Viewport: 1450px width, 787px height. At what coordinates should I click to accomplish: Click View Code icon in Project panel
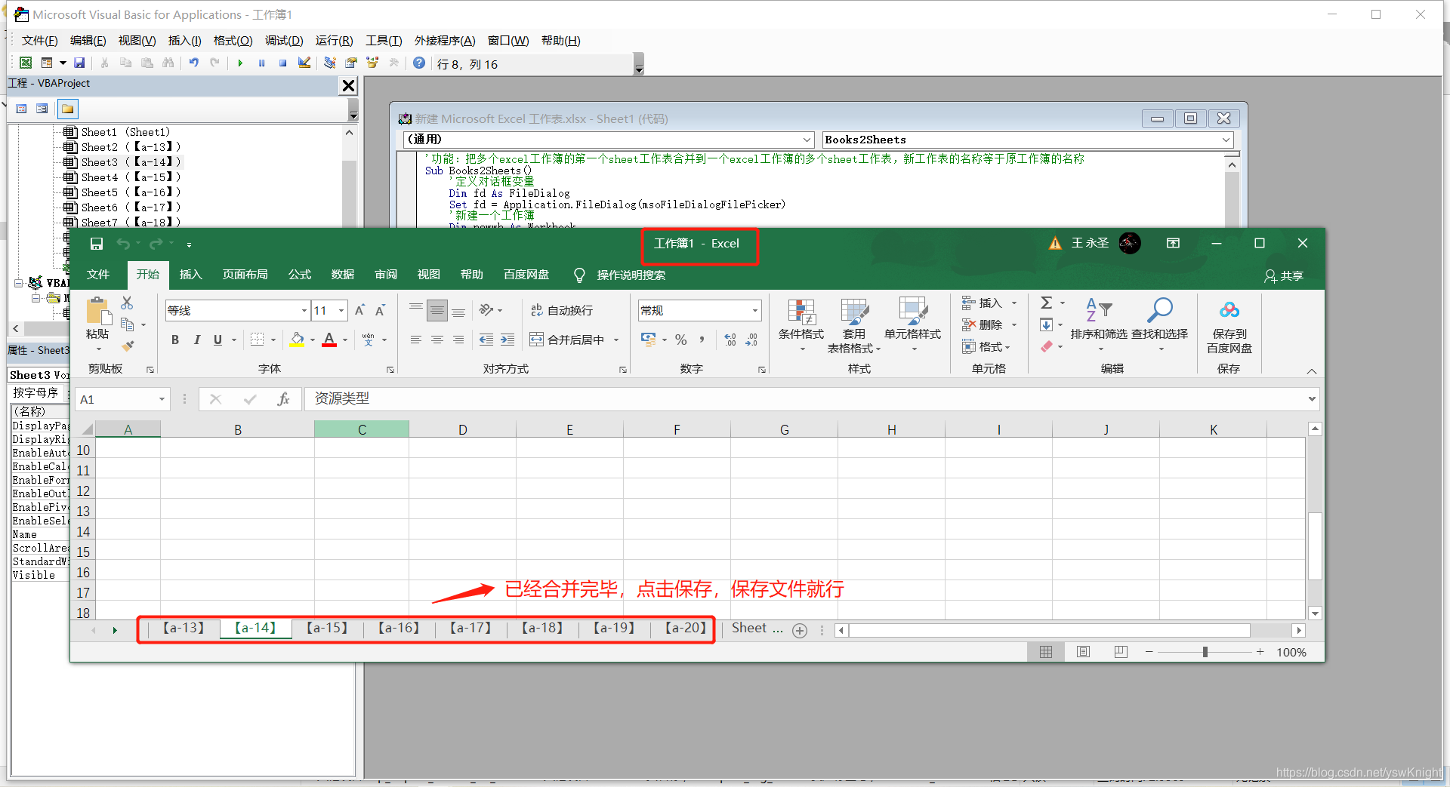pyautogui.click(x=21, y=109)
